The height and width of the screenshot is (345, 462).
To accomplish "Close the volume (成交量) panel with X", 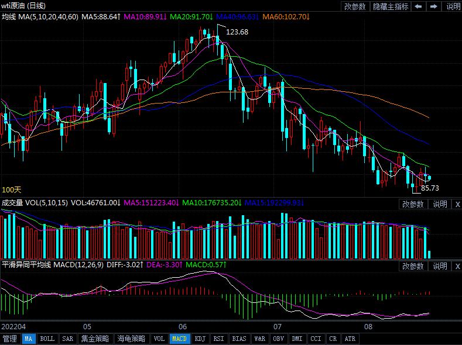I will pyautogui.click(x=457, y=204).
